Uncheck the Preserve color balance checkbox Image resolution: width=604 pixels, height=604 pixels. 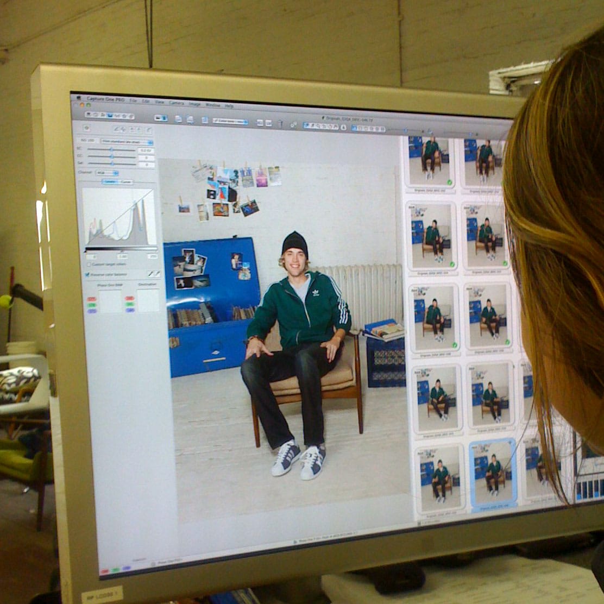coord(87,275)
